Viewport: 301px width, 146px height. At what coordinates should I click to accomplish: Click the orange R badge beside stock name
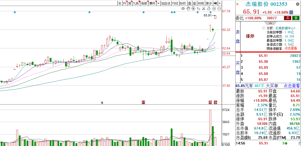237,4
